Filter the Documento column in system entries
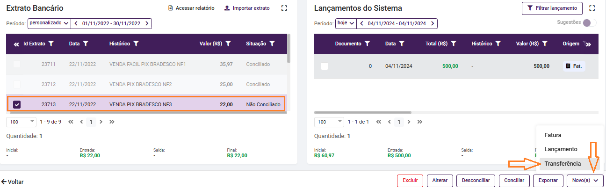The image size is (606, 190). [368, 44]
